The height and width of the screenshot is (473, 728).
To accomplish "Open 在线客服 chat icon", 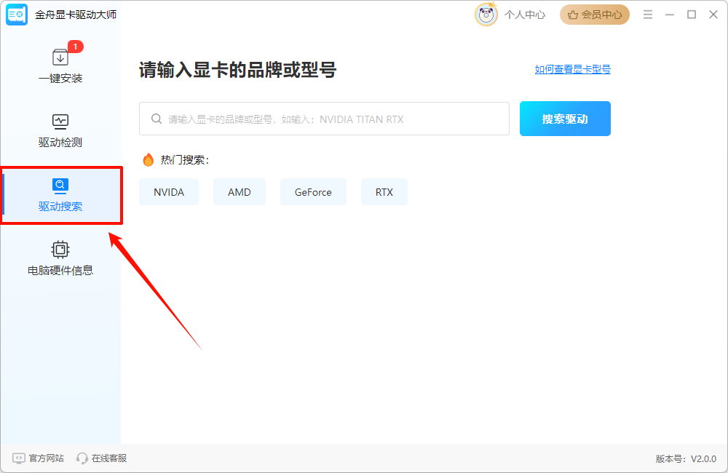I will (x=80, y=458).
